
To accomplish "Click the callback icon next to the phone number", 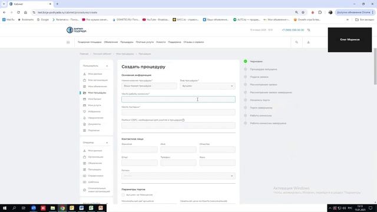I will [309, 30].
